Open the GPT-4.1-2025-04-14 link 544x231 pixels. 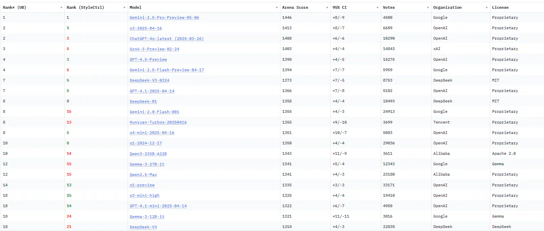coord(152,91)
